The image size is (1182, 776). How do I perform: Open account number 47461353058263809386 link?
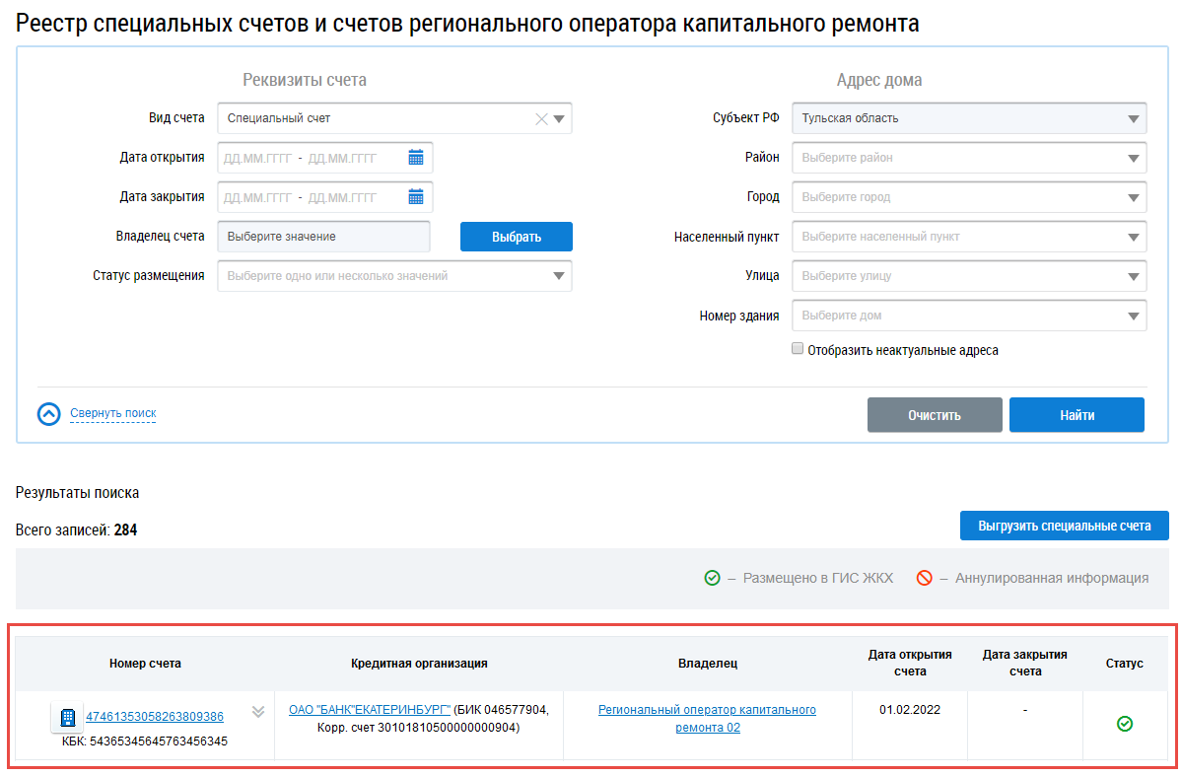pyautogui.click(x=155, y=717)
